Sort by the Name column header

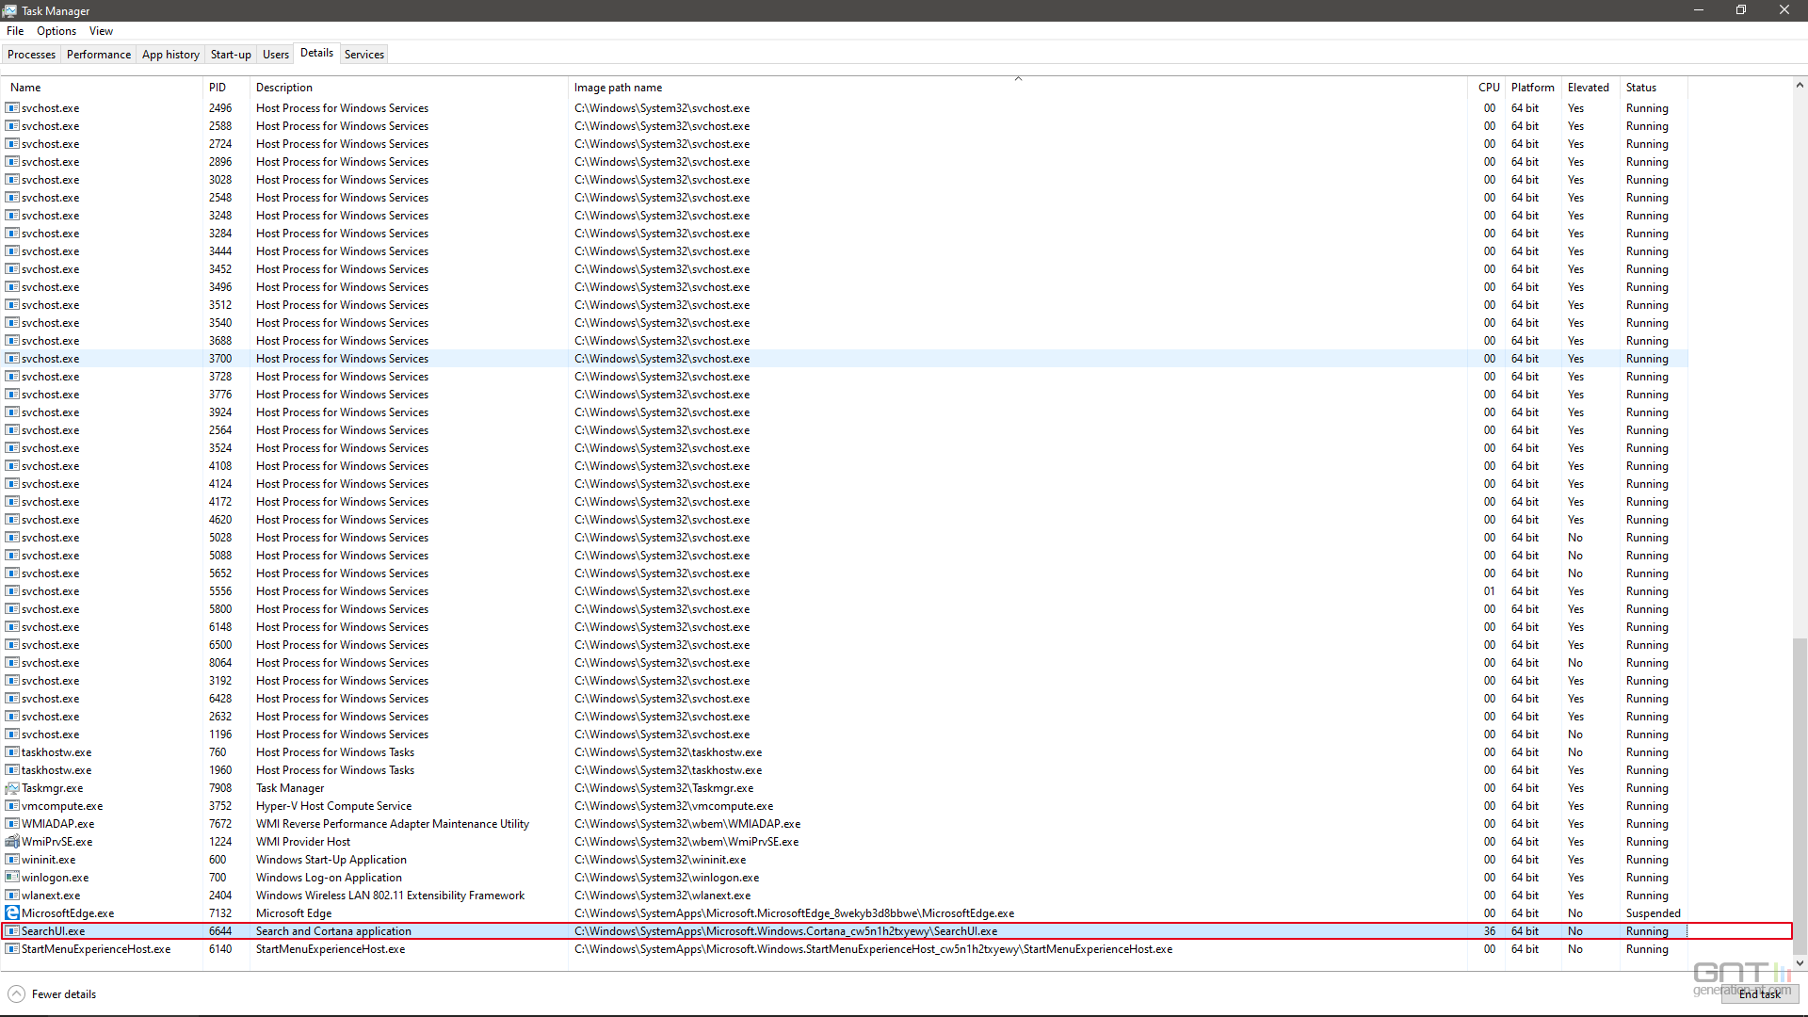tap(102, 88)
